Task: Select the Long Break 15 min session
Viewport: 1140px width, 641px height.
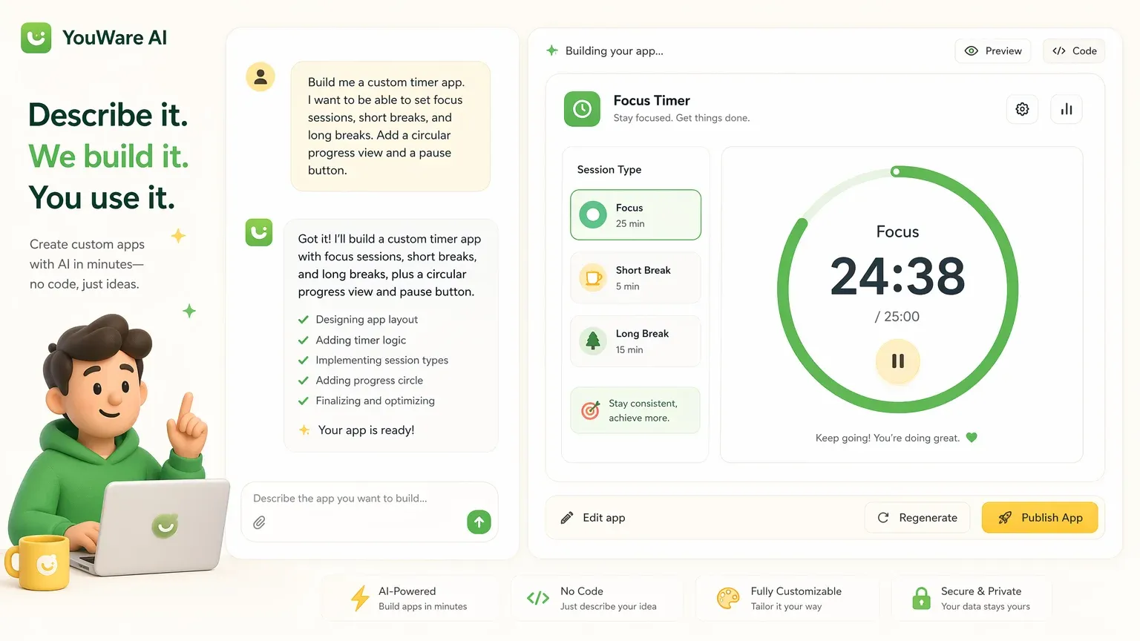Action: coord(635,341)
